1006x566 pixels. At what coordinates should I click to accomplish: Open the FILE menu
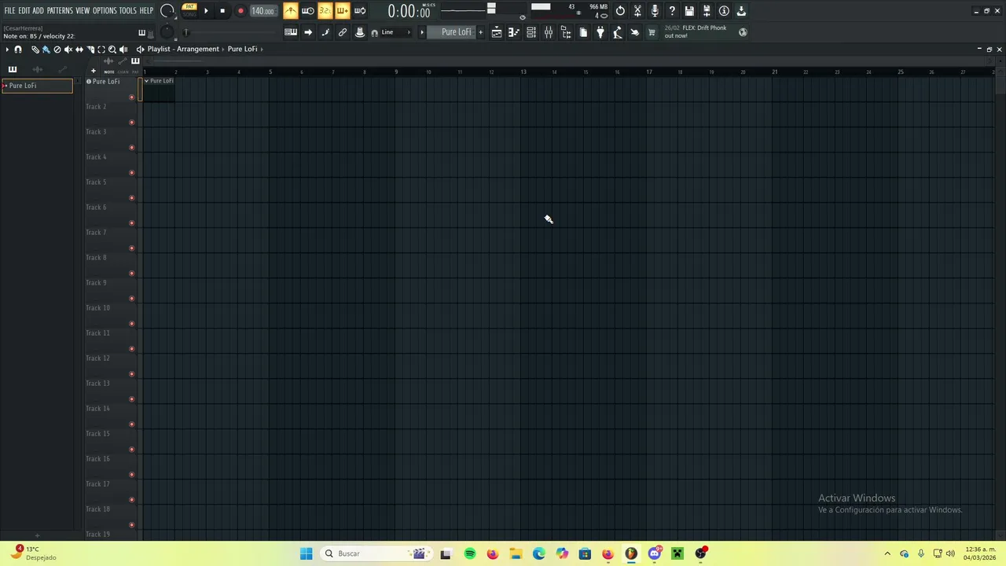point(9,11)
